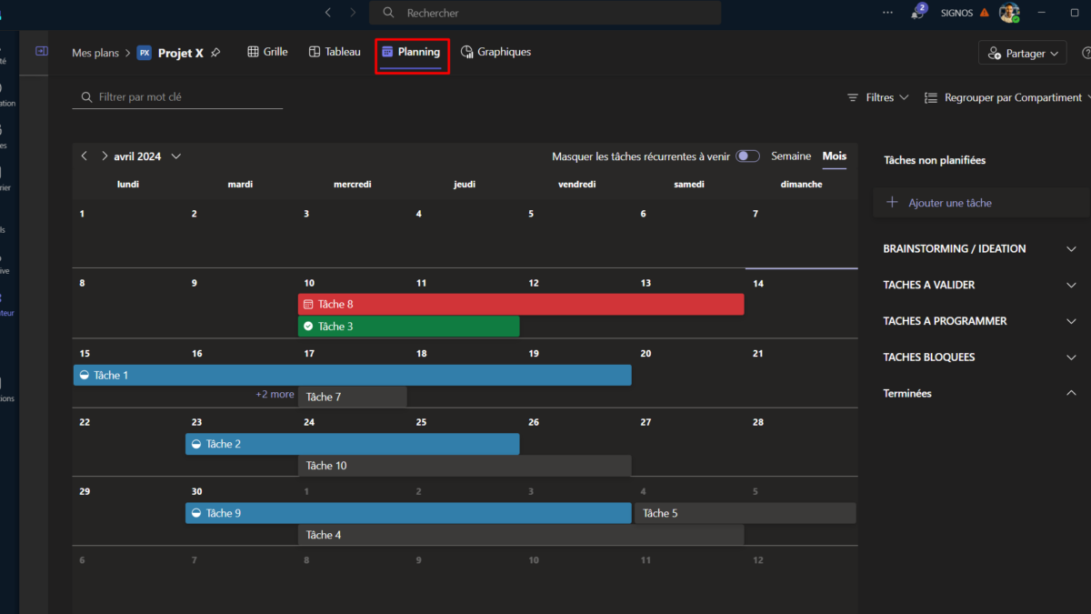The width and height of the screenshot is (1091, 614).
Task: Open the Graphiques tab
Action: point(495,52)
